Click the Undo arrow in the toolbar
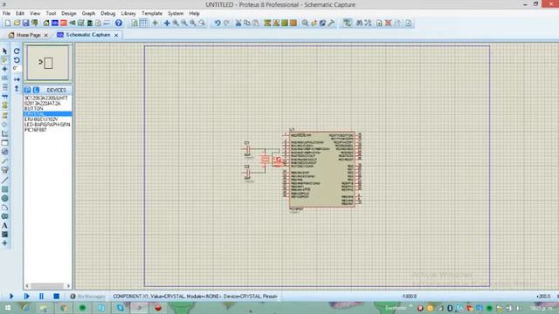 pos(217,24)
